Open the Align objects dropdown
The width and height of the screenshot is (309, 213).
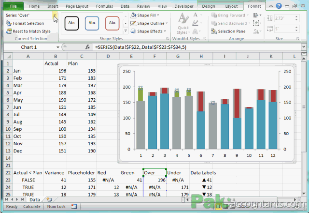click(257, 15)
